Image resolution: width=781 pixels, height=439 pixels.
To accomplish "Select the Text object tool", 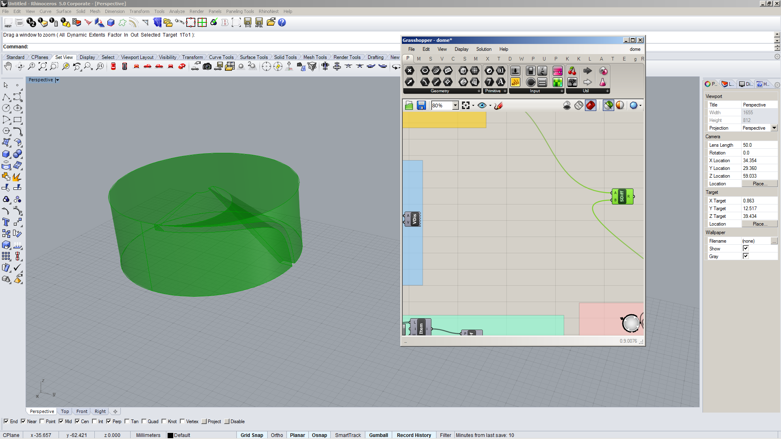I will tap(6, 222).
